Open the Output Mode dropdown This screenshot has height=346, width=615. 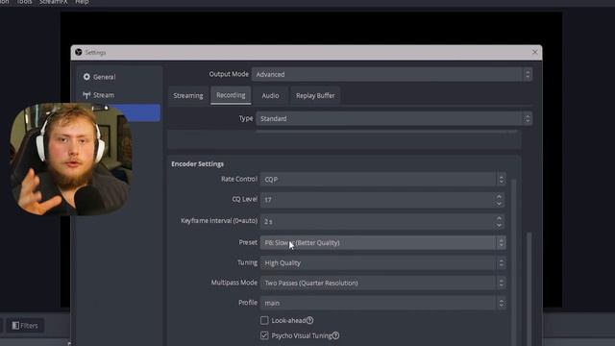click(392, 74)
